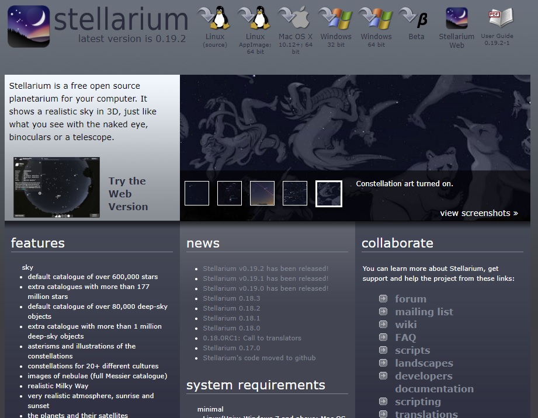Click the arrow icon beside translations

pos(383,414)
